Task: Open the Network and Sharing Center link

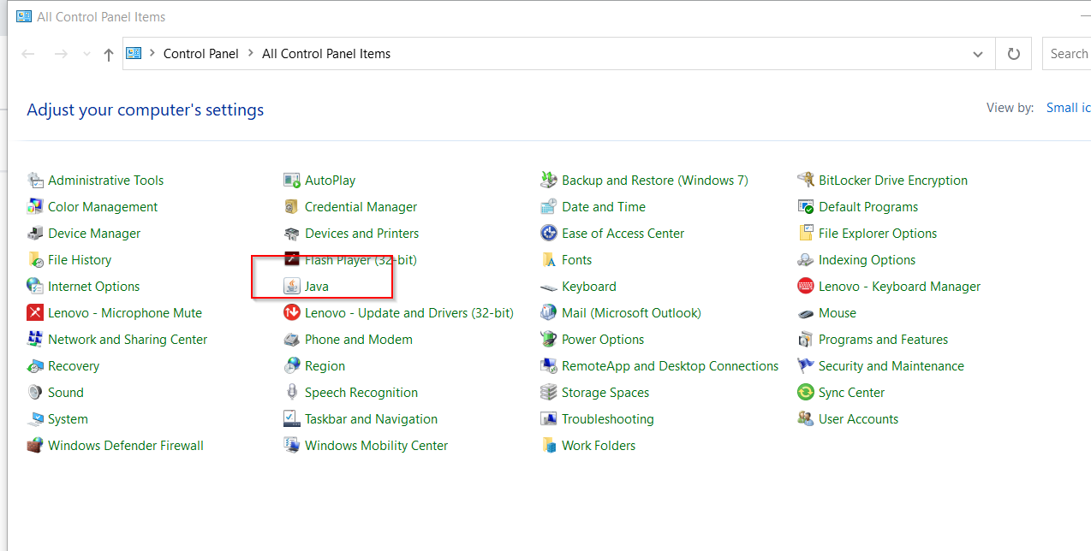Action: pos(128,340)
